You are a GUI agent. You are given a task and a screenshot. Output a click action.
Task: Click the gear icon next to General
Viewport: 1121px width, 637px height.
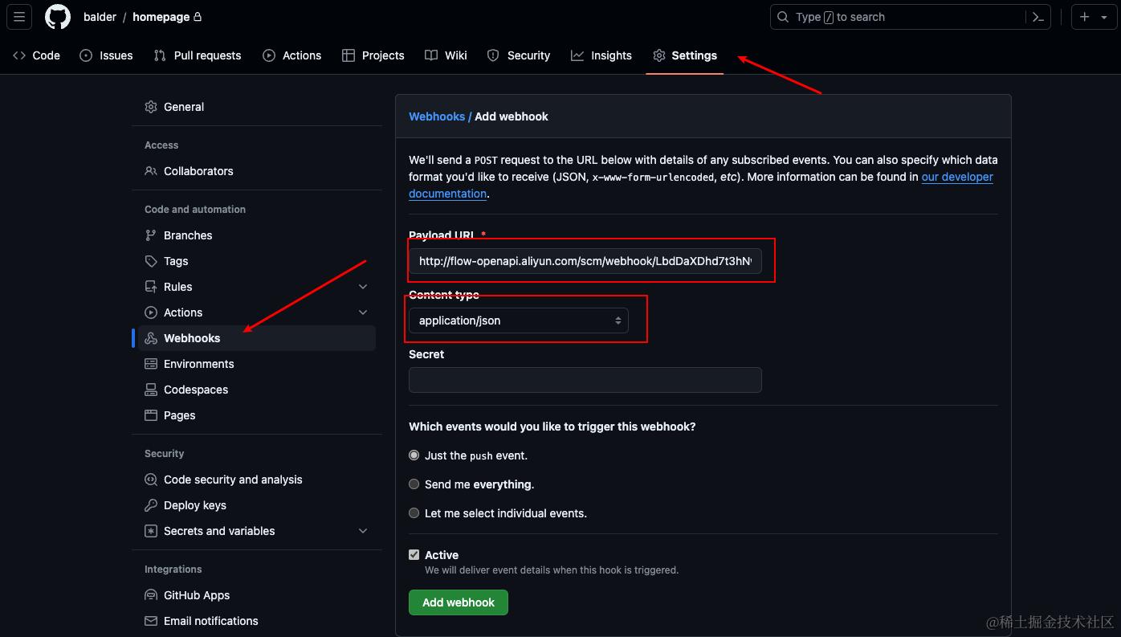click(x=151, y=107)
